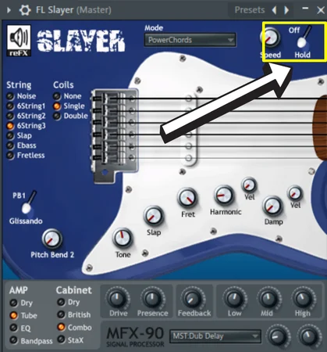Image resolution: width=327 pixels, height=352 pixels.
Task: Click the Pitch Bend 2 knob
Action: 52,239
